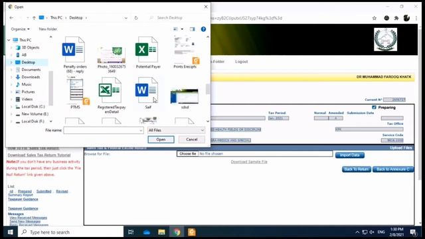This screenshot has width=425, height=239.
Task: Create a New folder
Action: click(x=48, y=29)
